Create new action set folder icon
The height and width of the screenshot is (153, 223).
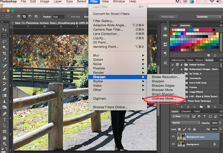coord(201,107)
